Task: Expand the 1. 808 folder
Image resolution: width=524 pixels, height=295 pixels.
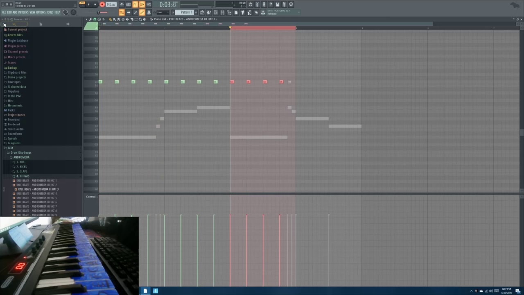Action: pos(20,162)
